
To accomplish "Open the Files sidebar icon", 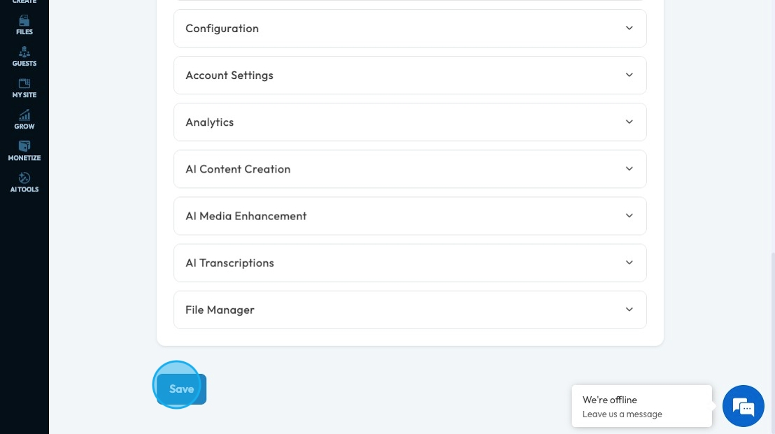I will coord(24,21).
